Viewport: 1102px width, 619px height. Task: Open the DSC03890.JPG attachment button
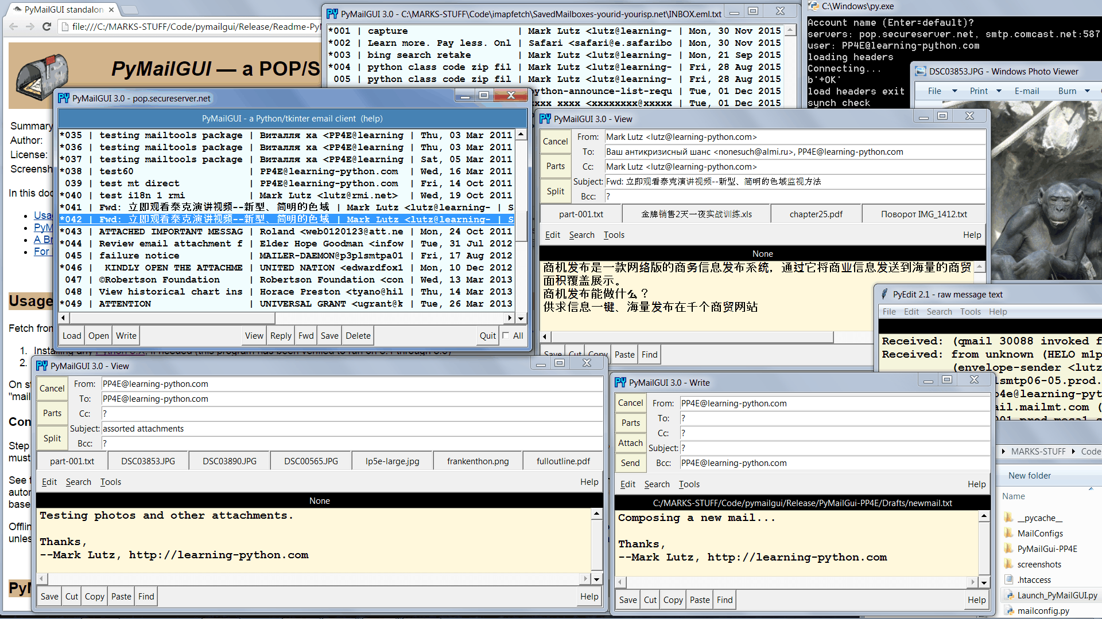tap(229, 461)
